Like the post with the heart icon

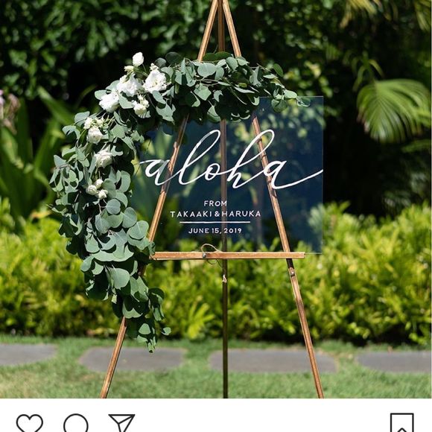tap(30, 423)
